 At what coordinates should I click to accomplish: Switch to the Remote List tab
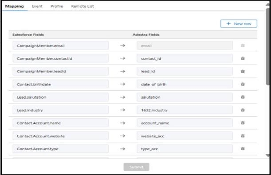(82, 6)
